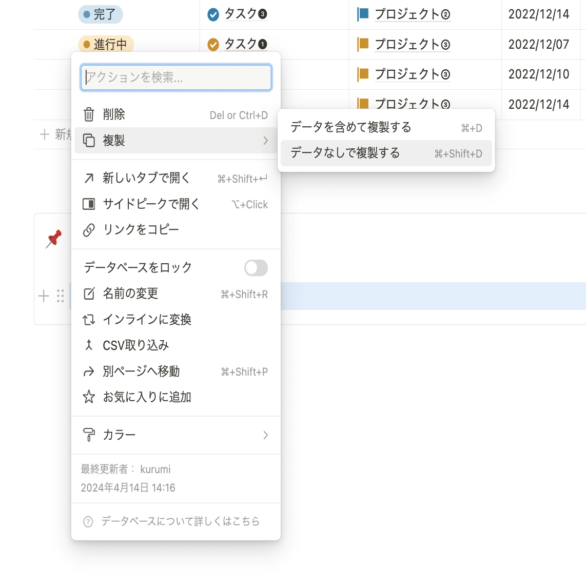586x586 pixels.
Task: Click the blue checkmark icon of タスク❸
Action: click(x=213, y=14)
